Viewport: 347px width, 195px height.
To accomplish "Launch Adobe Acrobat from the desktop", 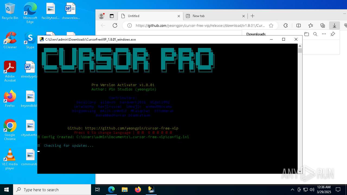I will coord(10,71).
